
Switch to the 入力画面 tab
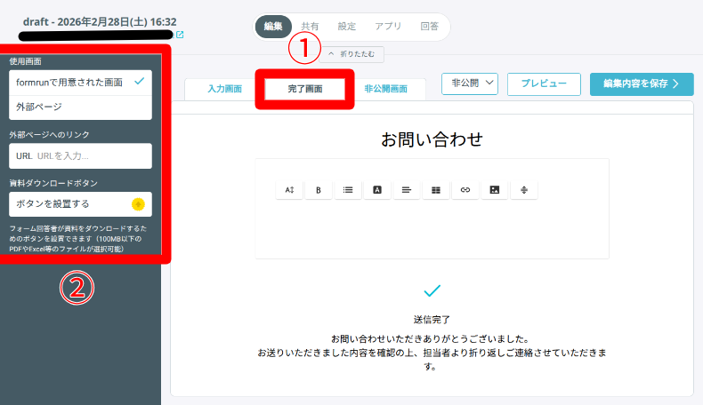pos(224,89)
